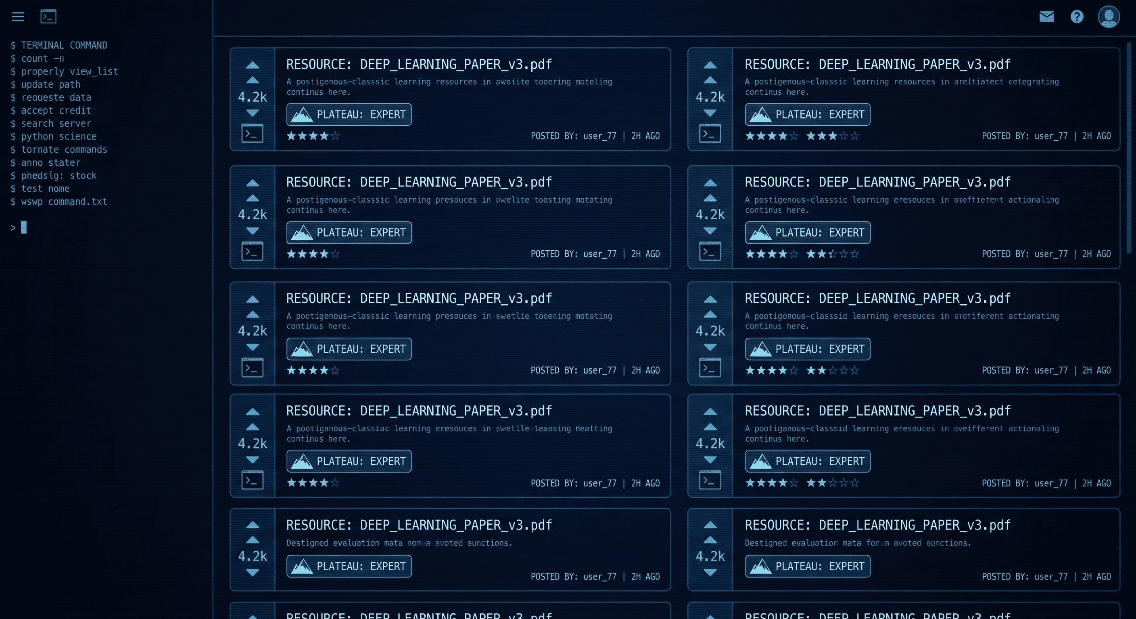
Task: Downvote the 'aveifferent actionaling' resource card
Action: pyautogui.click(x=710, y=460)
